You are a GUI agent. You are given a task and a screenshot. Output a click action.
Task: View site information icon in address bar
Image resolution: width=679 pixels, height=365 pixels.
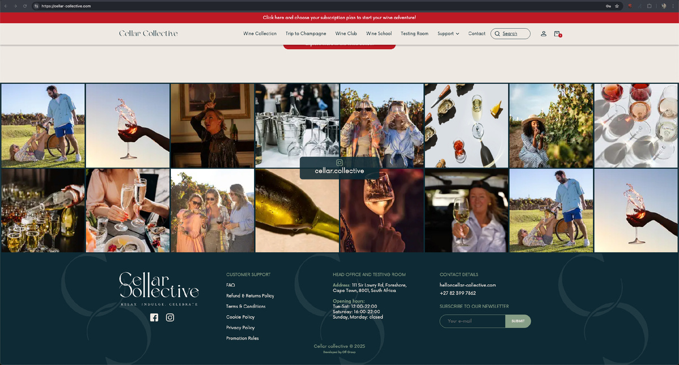[x=36, y=6]
